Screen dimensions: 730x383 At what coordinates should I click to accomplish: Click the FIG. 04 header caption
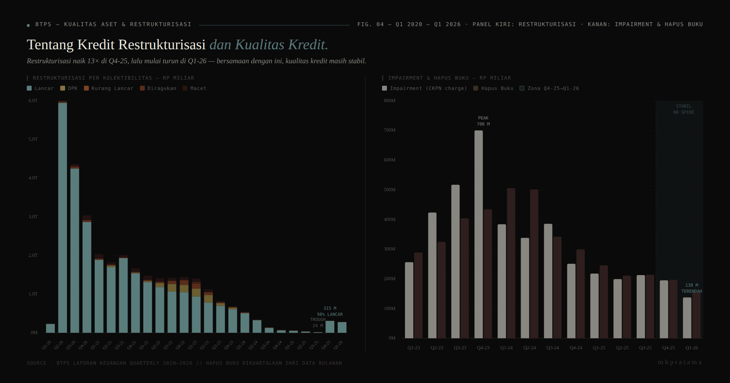tap(530, 24)
